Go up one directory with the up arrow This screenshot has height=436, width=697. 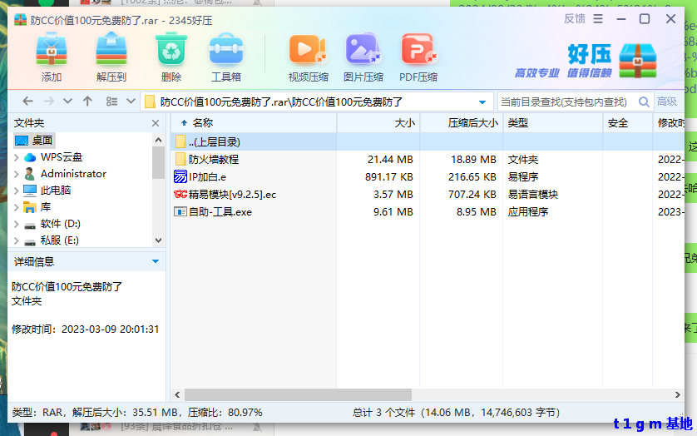[x=87, y=102]
